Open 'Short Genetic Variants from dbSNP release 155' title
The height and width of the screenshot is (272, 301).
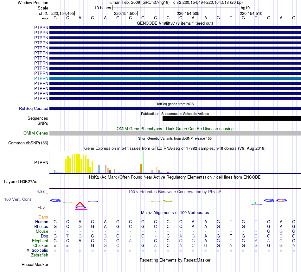tap(175, 138)
